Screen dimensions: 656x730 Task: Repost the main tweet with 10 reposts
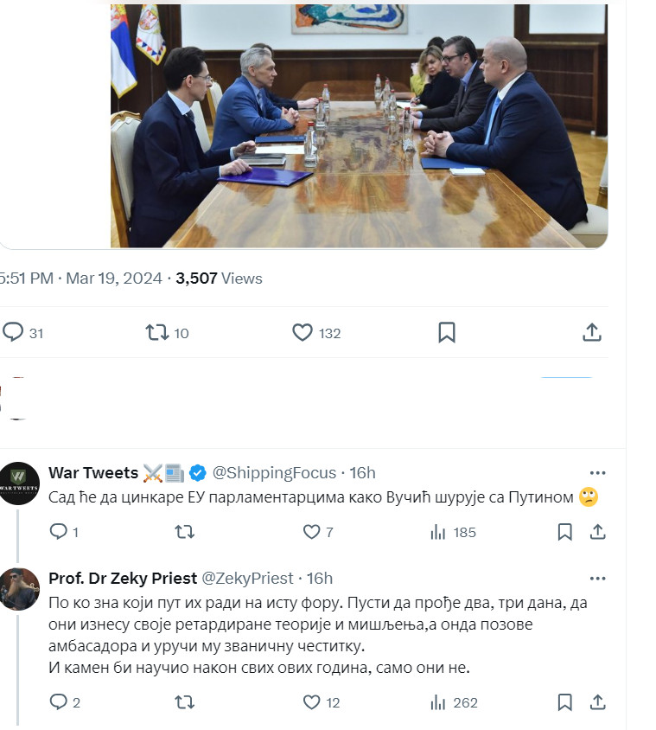coord(157,332)
